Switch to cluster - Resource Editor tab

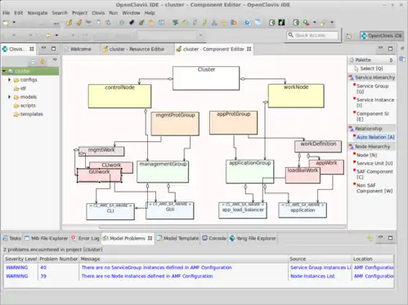tap(133, 49)
